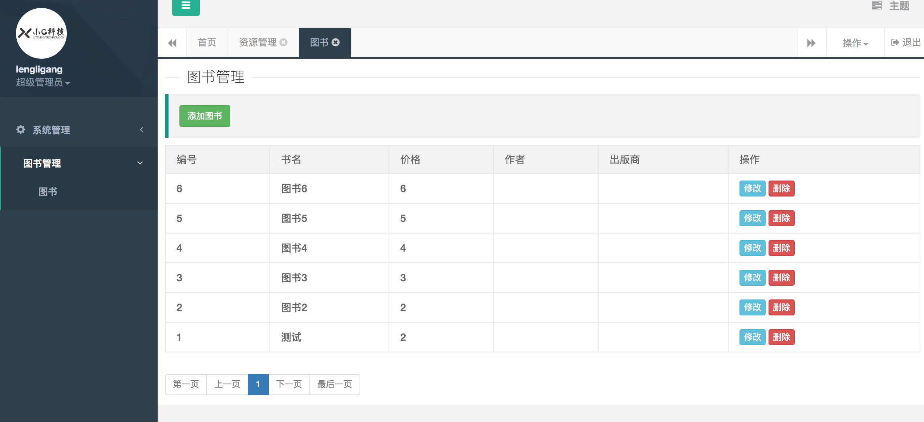This screenshot has width=924, height=422.
Task: Click 修改 for book 图书6
Action: [x=752, y=189]
